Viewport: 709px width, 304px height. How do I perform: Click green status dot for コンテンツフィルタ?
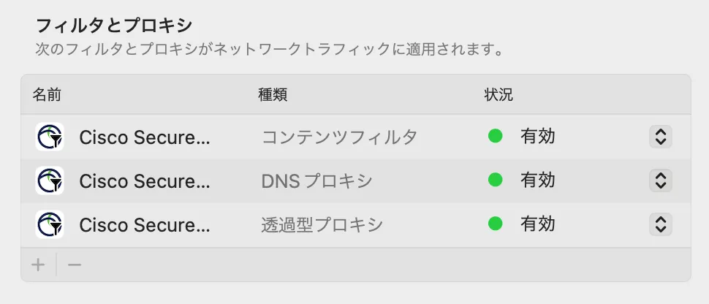click(496, 137)
